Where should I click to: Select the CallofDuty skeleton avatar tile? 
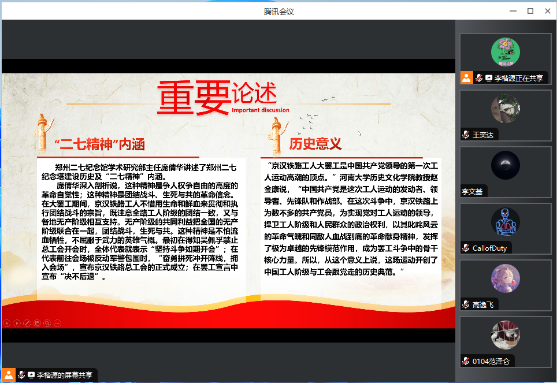tap(505, 222)
